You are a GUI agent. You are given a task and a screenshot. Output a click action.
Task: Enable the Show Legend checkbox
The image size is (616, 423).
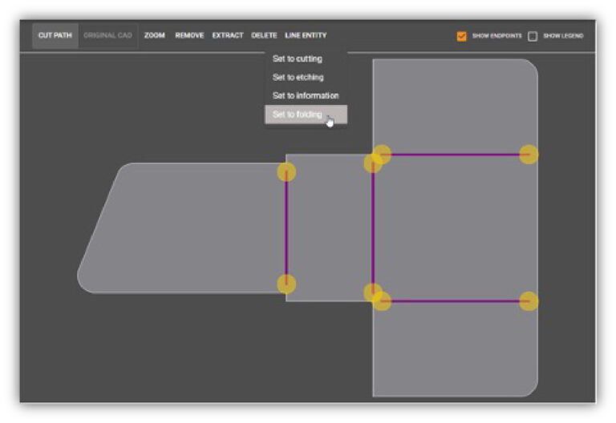(x=533, y=36)
